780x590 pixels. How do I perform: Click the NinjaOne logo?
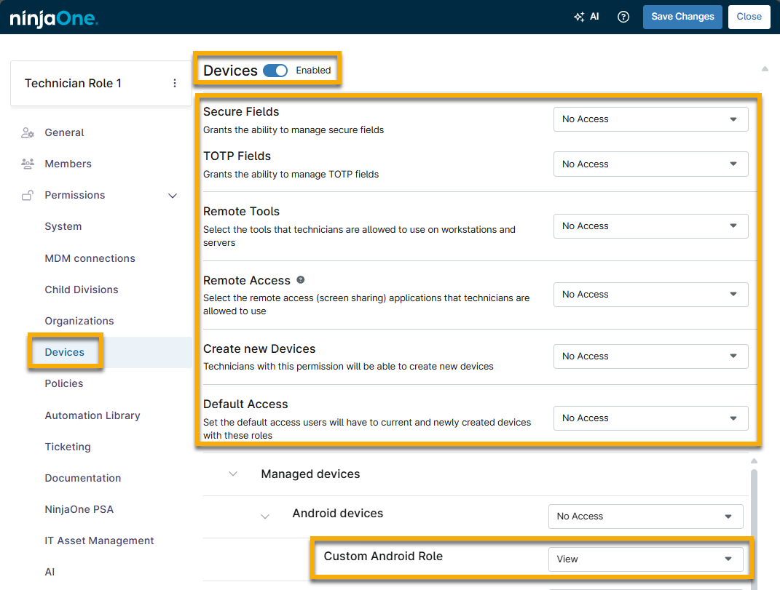pyautogui.click(x=54, y=18)
